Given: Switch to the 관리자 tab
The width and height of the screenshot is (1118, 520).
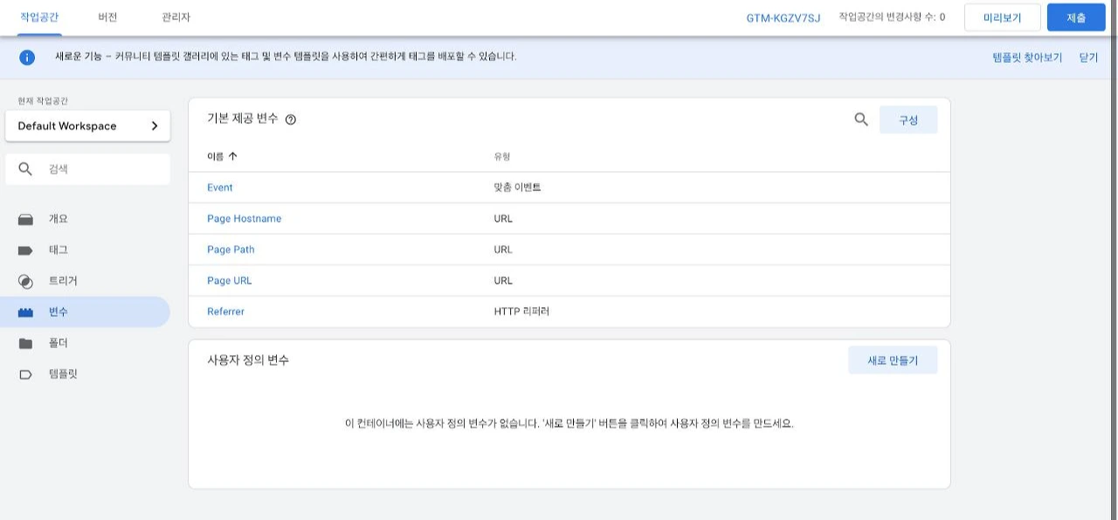Looking at the screenshot, I should pos(176,17).
